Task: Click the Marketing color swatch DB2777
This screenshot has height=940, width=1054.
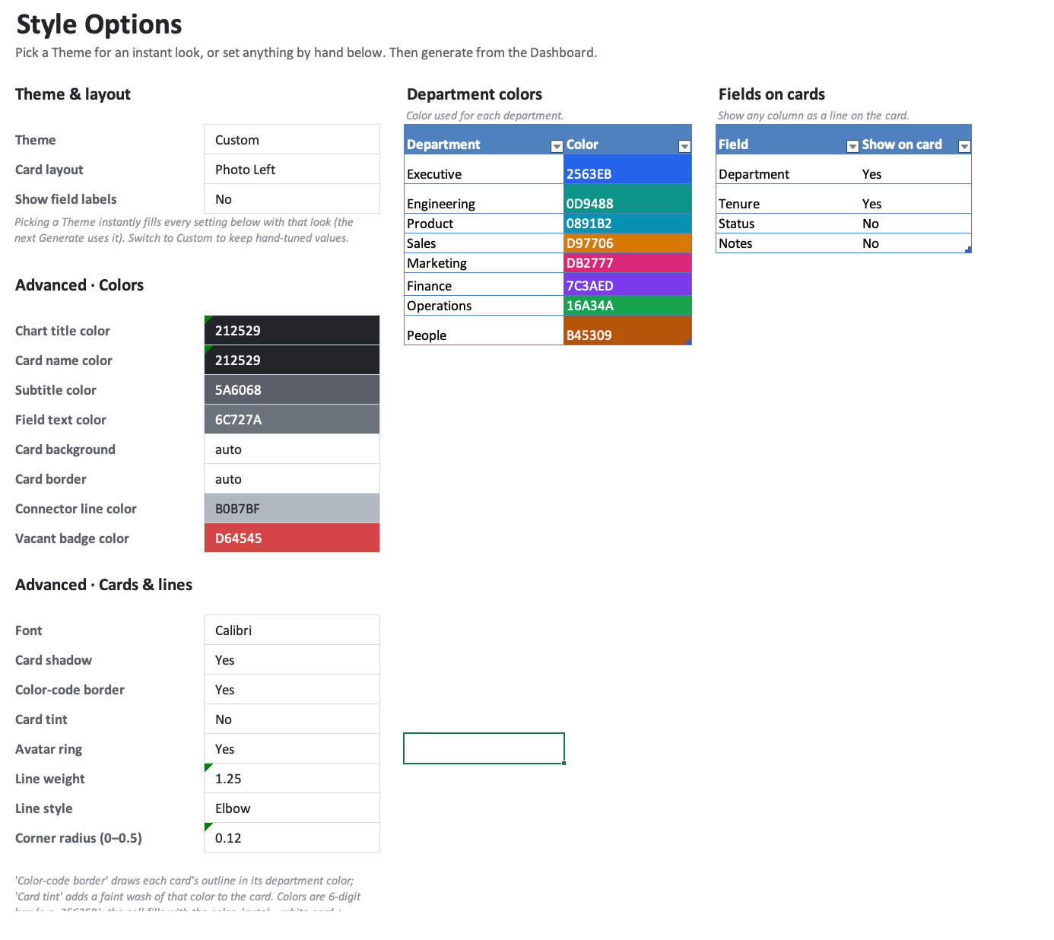Action: pyautogui.click(x=627, y=262)
